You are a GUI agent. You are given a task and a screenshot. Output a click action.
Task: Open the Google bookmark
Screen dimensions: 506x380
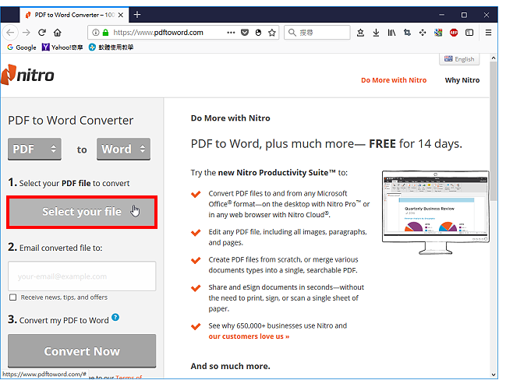tap(22, 47)
